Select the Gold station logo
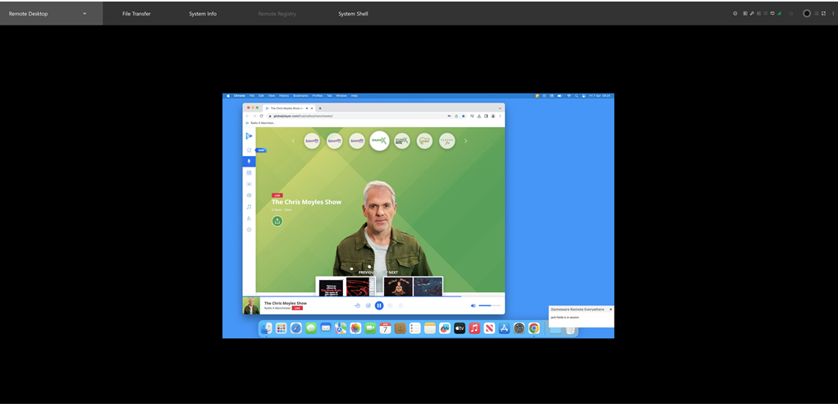The height and width of the screenshot is (408, 838). [x=424, y=140]
